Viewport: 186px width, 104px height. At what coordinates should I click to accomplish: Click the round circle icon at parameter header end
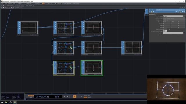click(x=184, y=12)
